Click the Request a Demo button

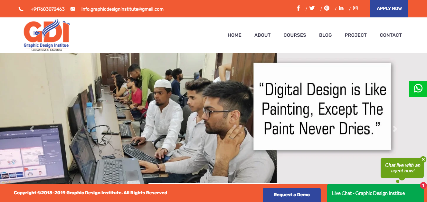pyautogui.click(x=292, y=195)
